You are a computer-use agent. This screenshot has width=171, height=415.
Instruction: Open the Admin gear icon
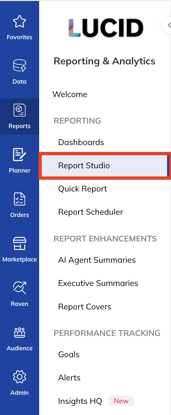click(x=19, y=377)
